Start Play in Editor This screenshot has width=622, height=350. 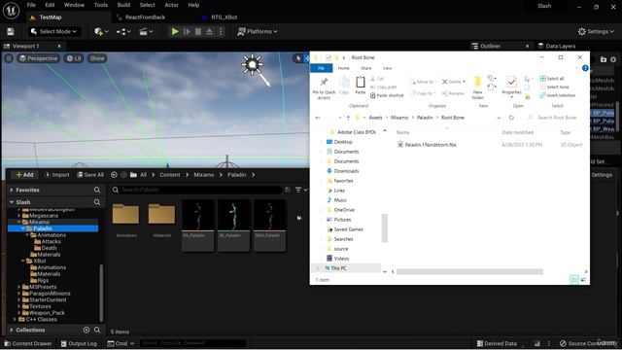click(x=175, y=31)
